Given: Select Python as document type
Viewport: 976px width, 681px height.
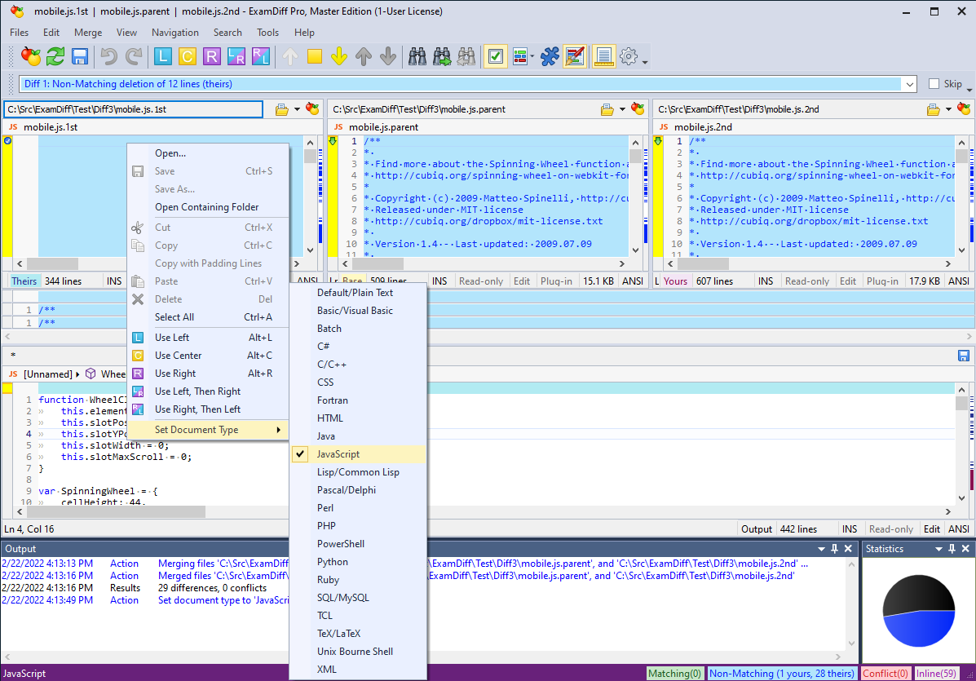Looking at the screenshot, I should [x=359, y=562].
